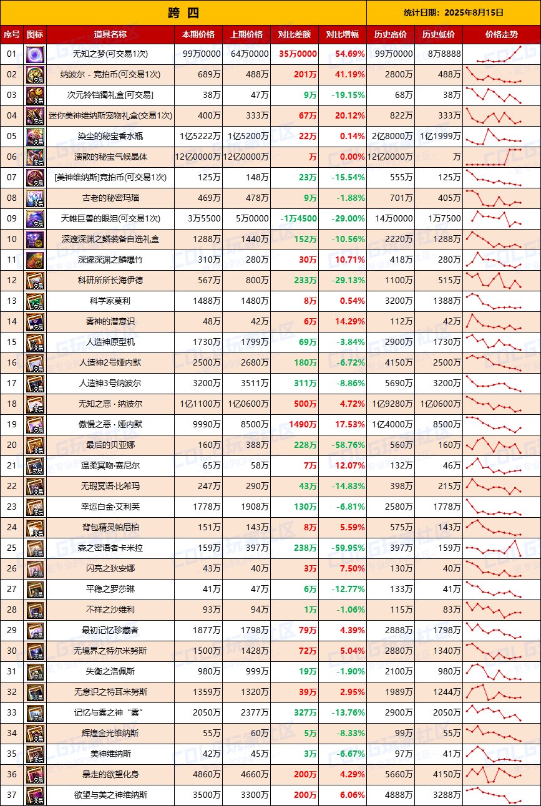Click the 迷你美神维纳斯宠物礼盒 icon in row 04
This screenshot has height=806, width=541.
pyautogui.click(x=35, y=116)
